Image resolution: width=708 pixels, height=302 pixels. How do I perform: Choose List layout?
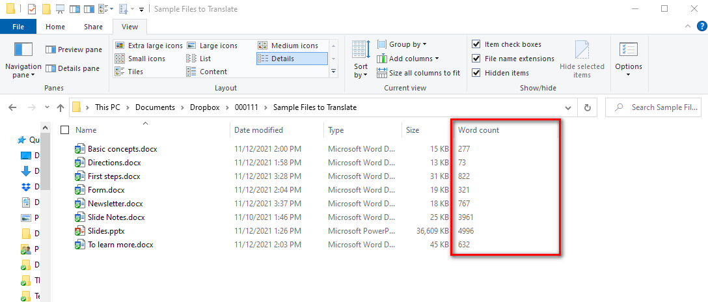click(x=198, y=59)
